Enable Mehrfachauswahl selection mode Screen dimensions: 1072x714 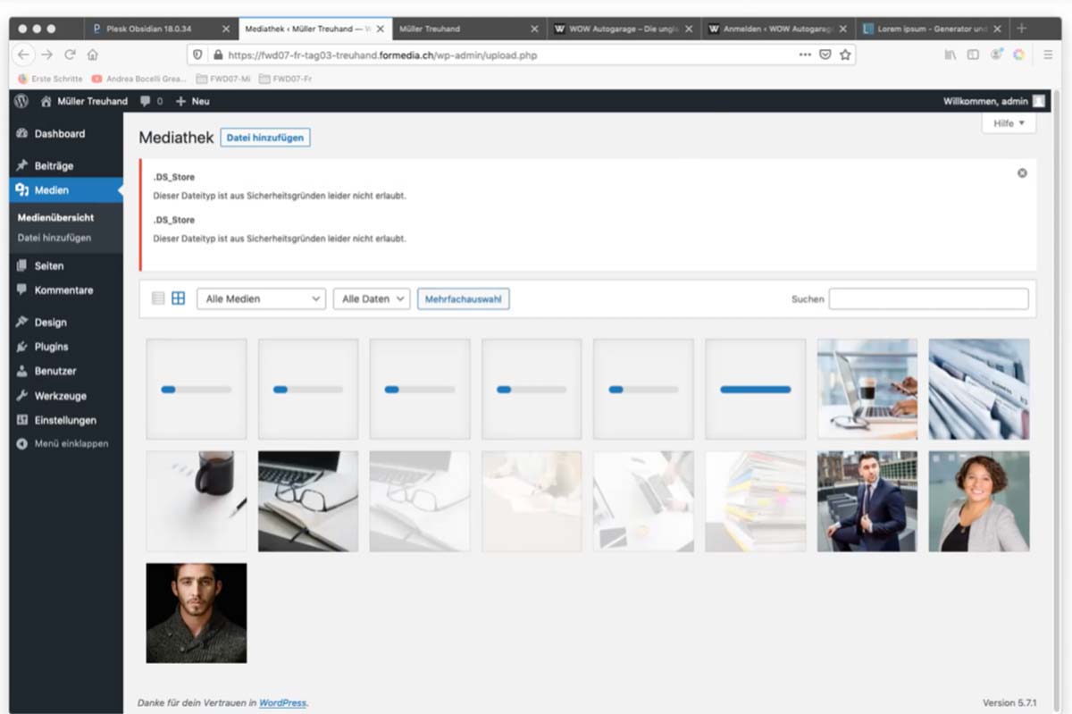(464, 298)
